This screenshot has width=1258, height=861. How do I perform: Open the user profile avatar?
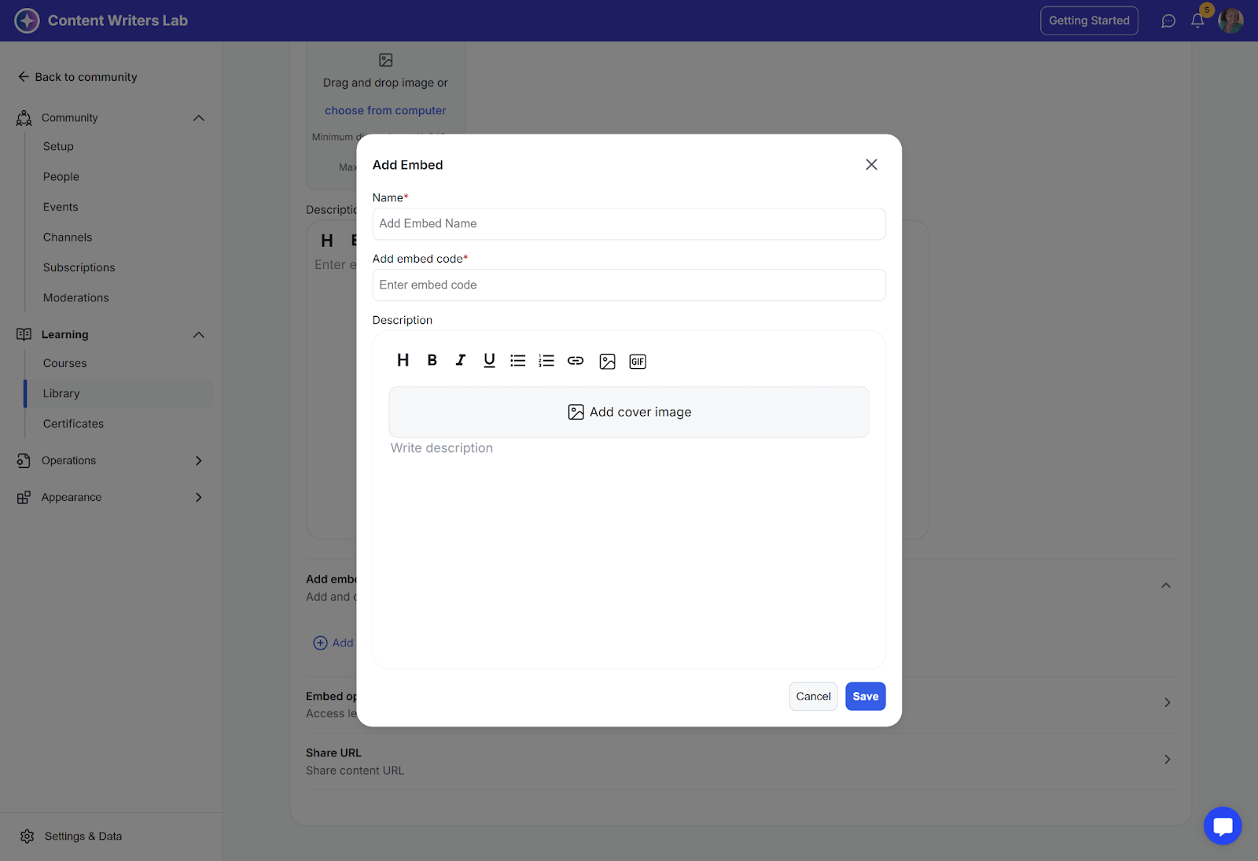[1230, 20]
